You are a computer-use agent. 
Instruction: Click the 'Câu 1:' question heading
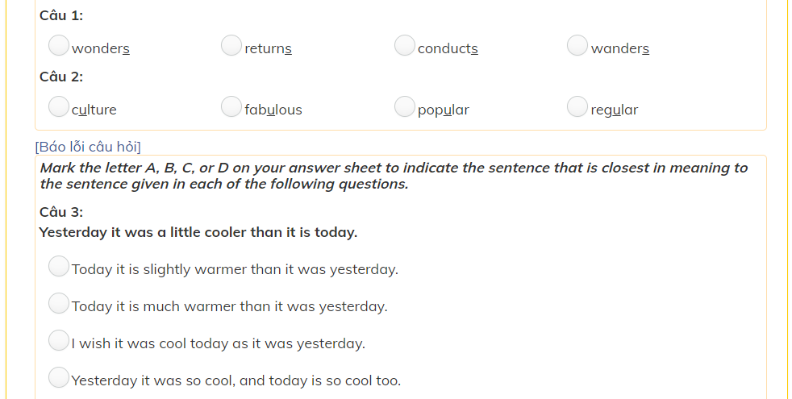[x=61, y=15]
